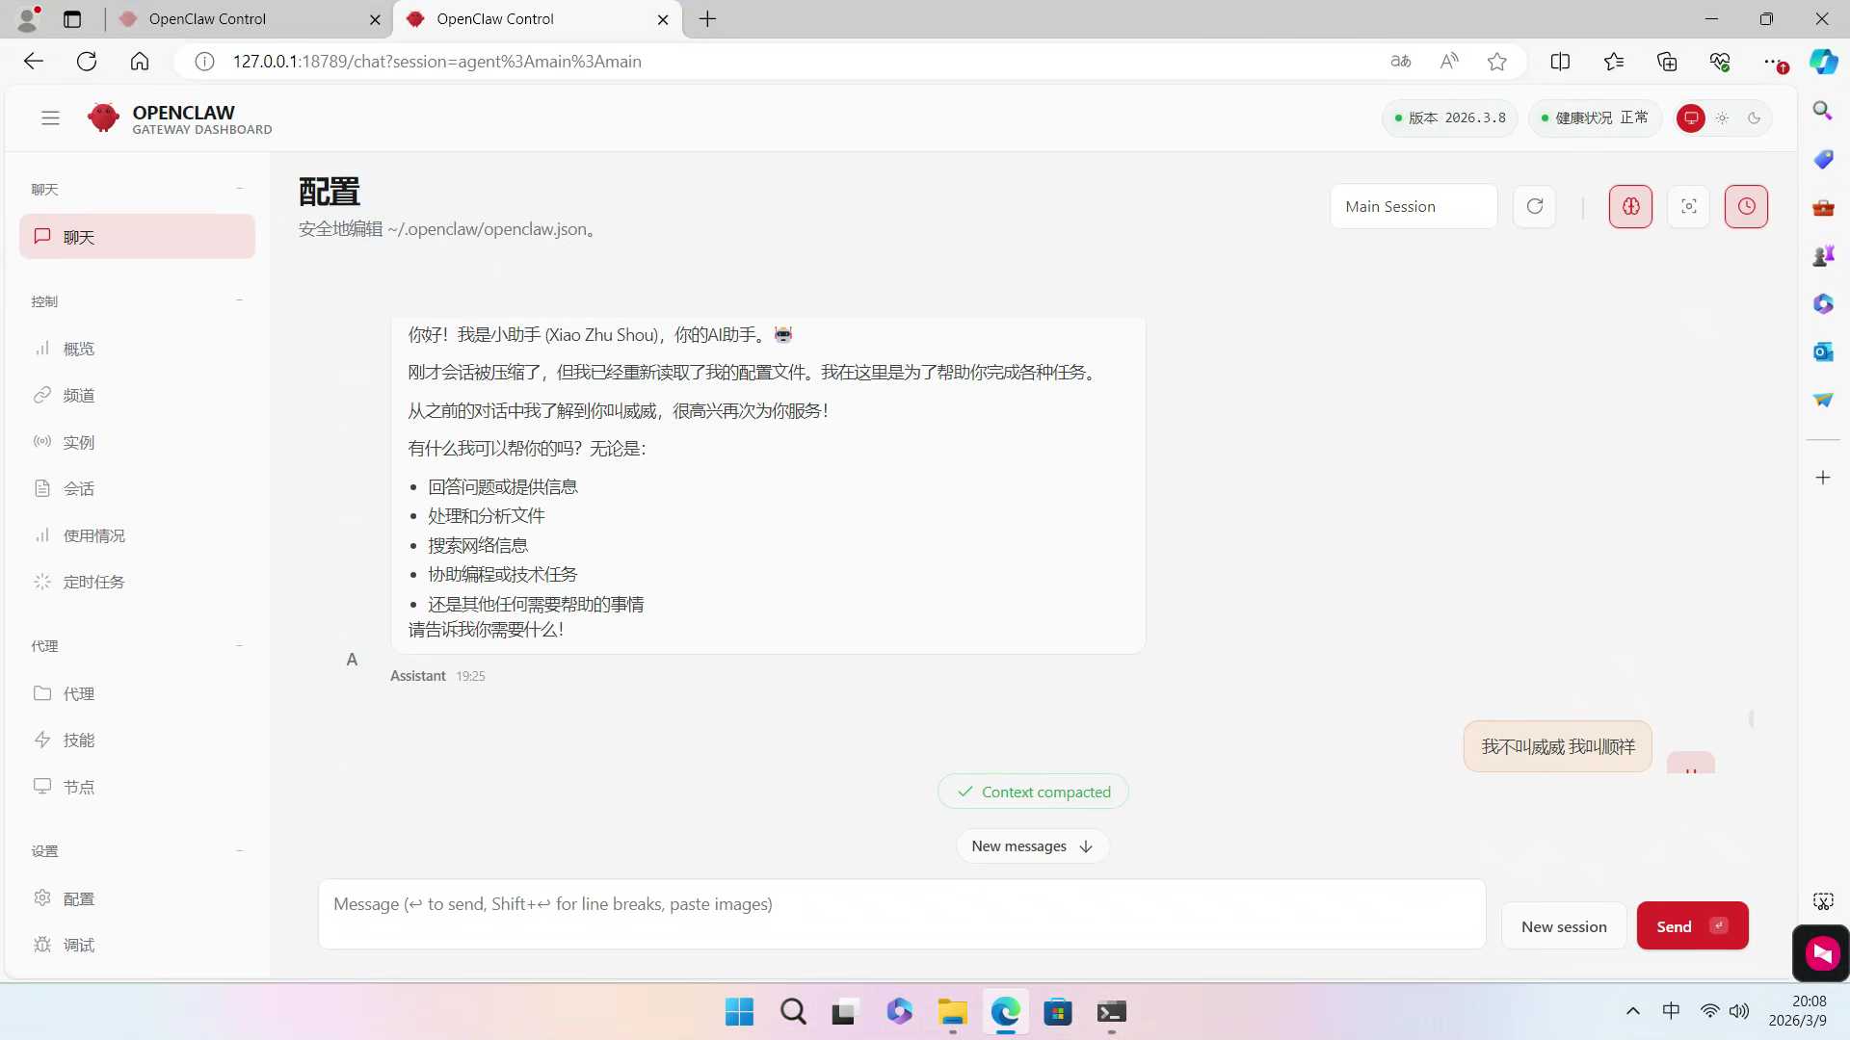Refresh chat with the circular arrow icon

[1535, 206]
